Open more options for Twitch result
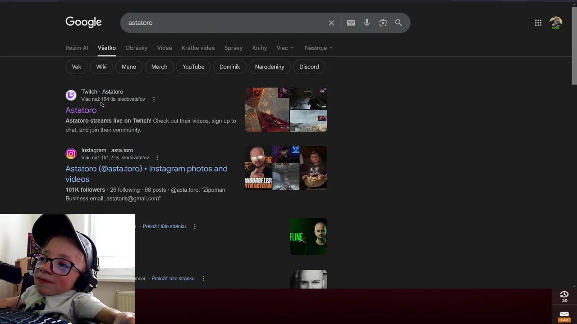The width and height of the screenshot is (577, 324). (x=154, y=99)
